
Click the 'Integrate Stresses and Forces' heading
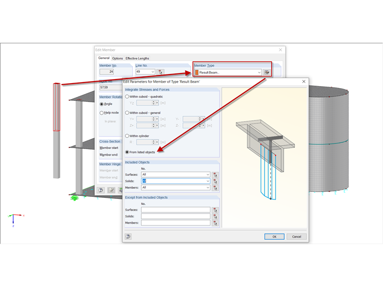click(x=147, y=90)
